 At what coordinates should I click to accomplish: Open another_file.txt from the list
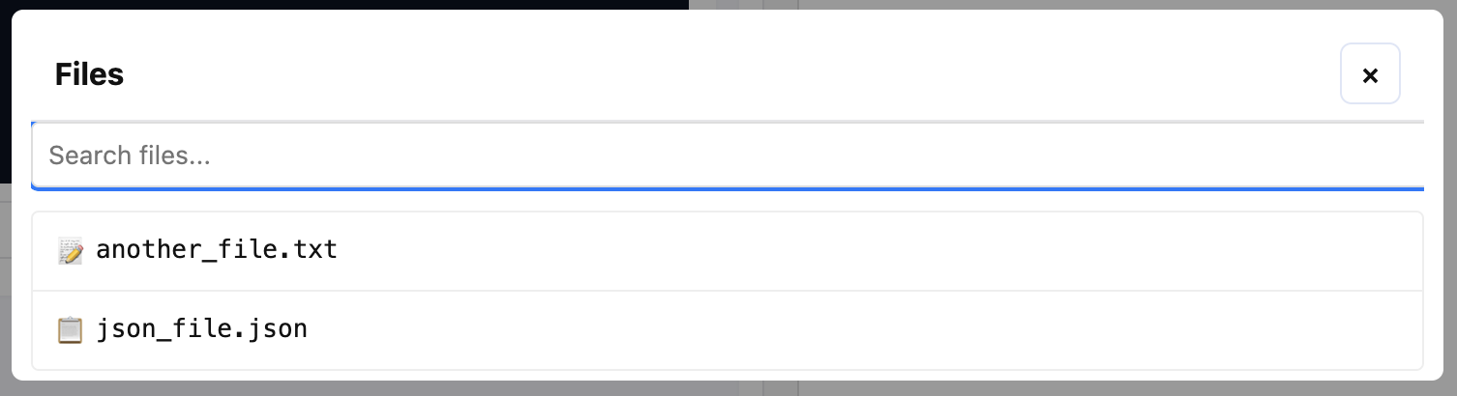point(217,251)
